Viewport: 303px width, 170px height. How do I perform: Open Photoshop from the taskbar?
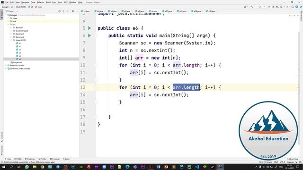(73, 167)
